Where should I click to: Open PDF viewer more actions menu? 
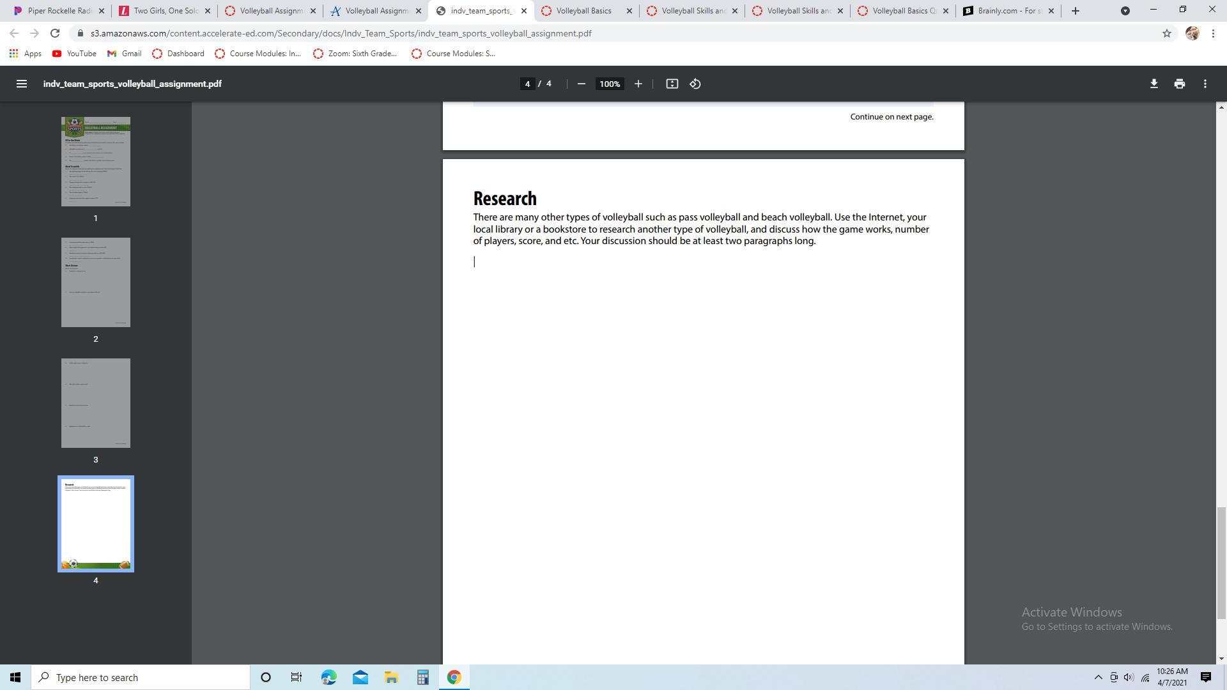1205,84
